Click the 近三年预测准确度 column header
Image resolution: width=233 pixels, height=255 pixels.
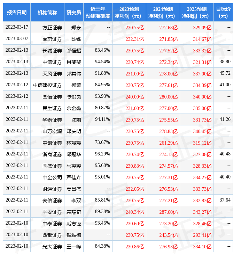[x=98, y=13]
